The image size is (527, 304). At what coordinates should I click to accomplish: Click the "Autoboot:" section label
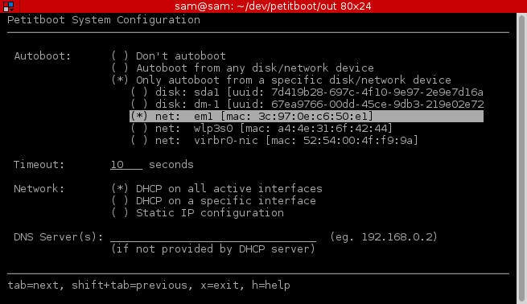[x=43, y=55]
